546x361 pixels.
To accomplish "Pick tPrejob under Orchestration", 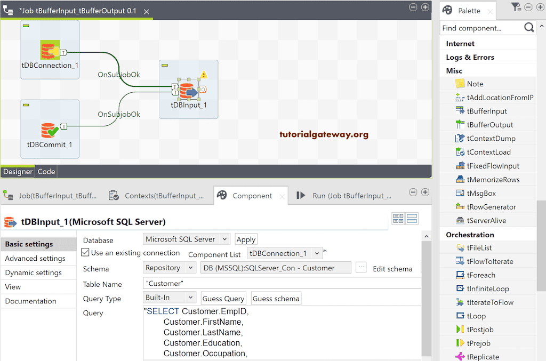I will pyautogui.click(x=483, y=343).
